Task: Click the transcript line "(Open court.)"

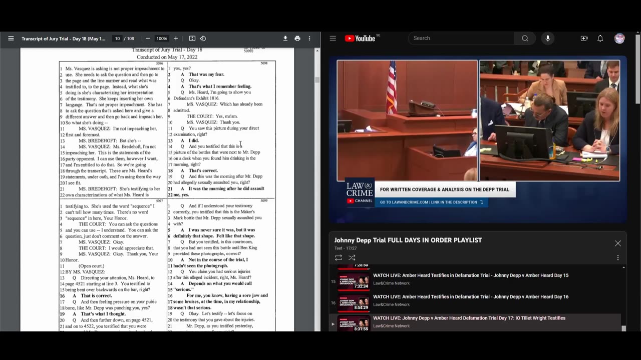Action: [x=91, y=266]
